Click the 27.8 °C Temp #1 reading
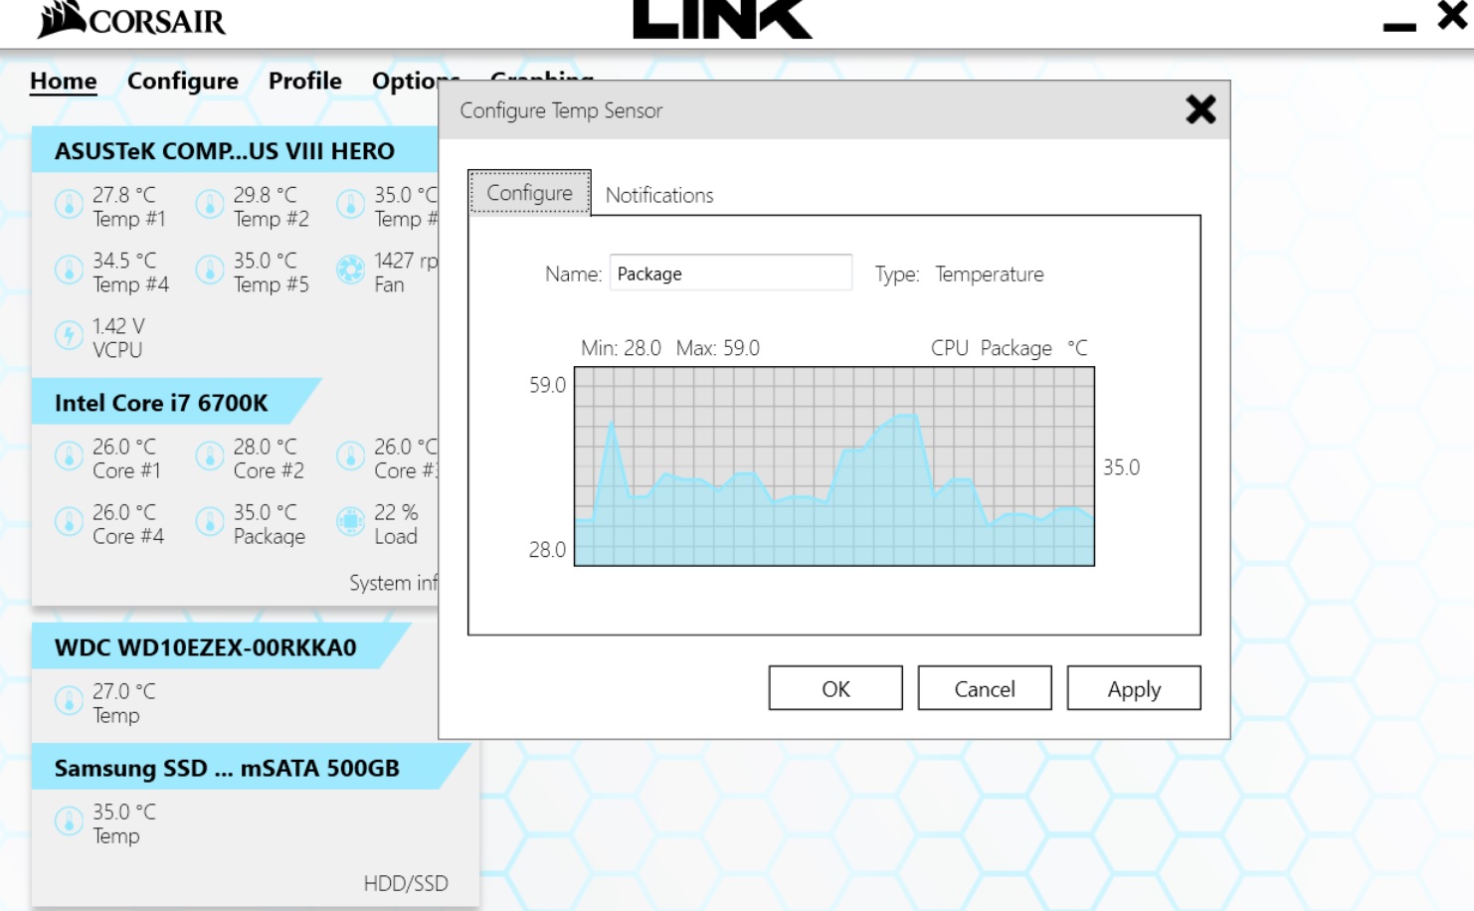 coord(124,195)
